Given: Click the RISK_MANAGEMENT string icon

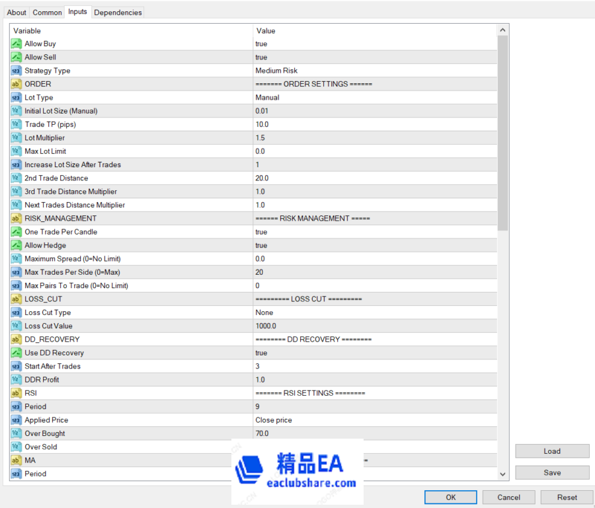Looking at the screenshot, I should pos(17,219).
